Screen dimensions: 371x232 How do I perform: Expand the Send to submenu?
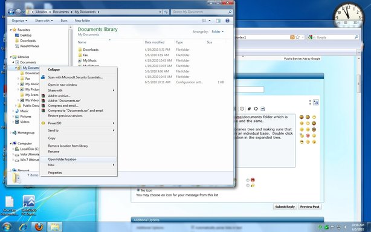tap(79, 130)
